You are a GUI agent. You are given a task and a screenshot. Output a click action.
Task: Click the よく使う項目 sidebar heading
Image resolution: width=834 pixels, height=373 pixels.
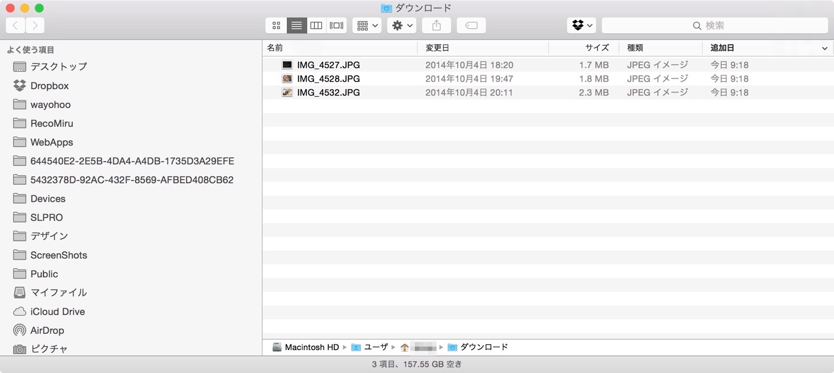(30, 50)
